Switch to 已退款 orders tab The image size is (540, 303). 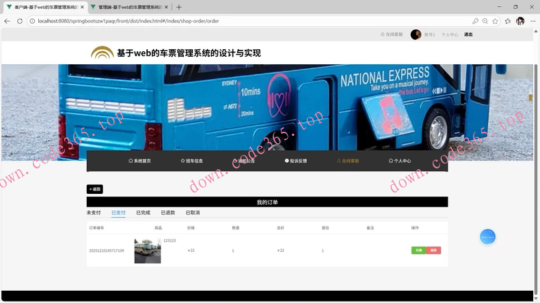(x=168, y=212)
